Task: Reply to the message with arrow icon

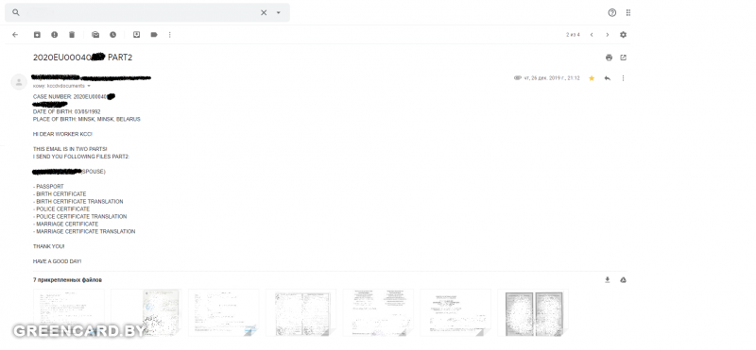Action: (607, 78)
